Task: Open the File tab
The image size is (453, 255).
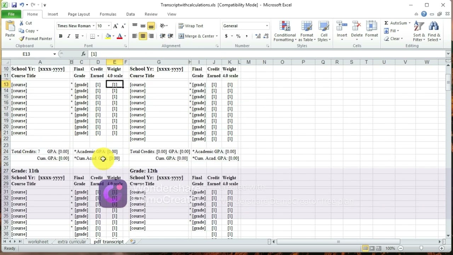Action: [11, 14]
